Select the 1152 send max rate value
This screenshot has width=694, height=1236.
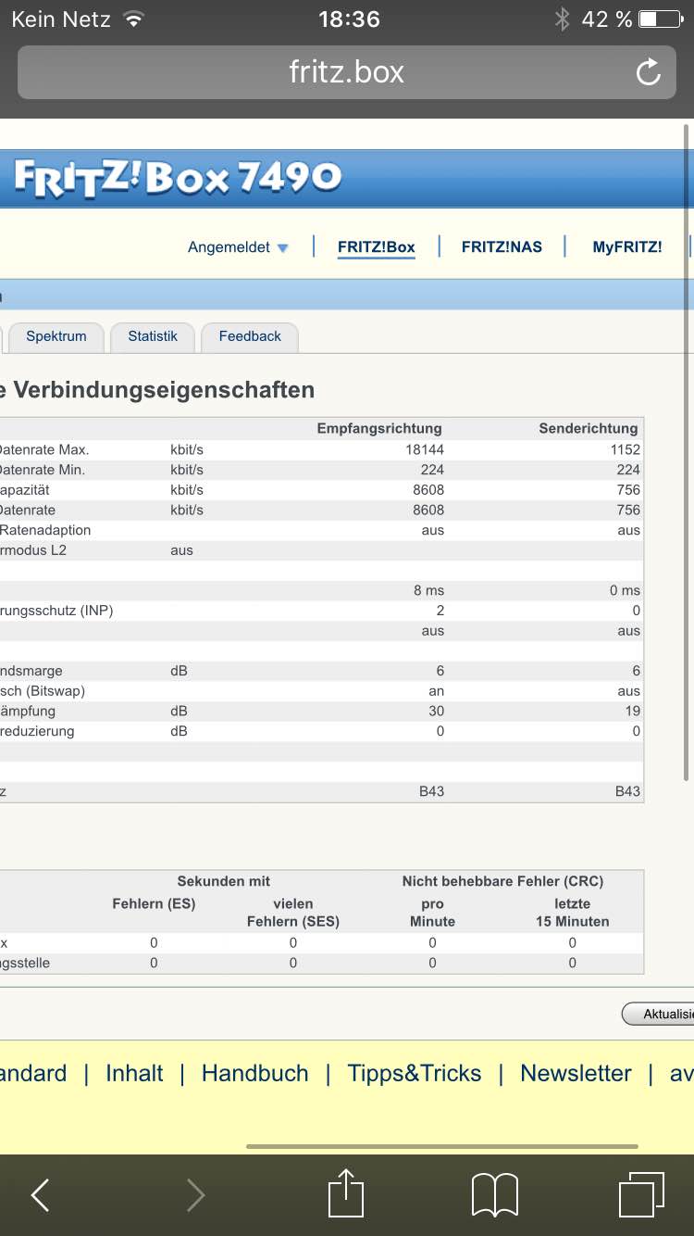point(626,449)
